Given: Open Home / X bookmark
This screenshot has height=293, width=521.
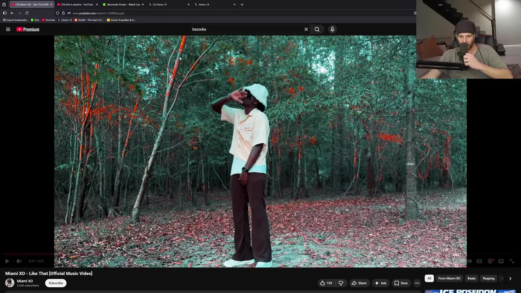Looking at the screenshot, I should 65,20.
